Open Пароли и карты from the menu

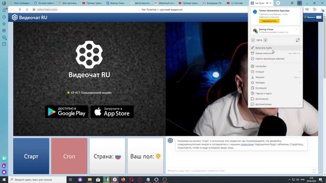point(275,94)
